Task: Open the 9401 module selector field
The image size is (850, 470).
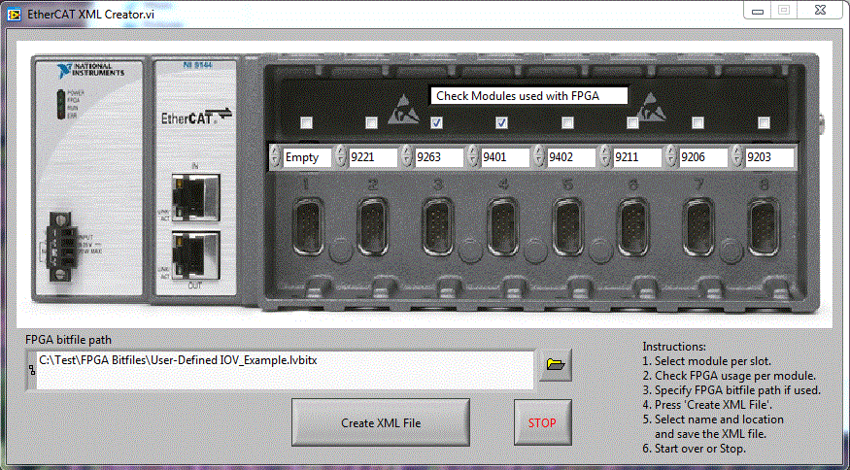Action: pyautogui.click(x=506, y=157)
